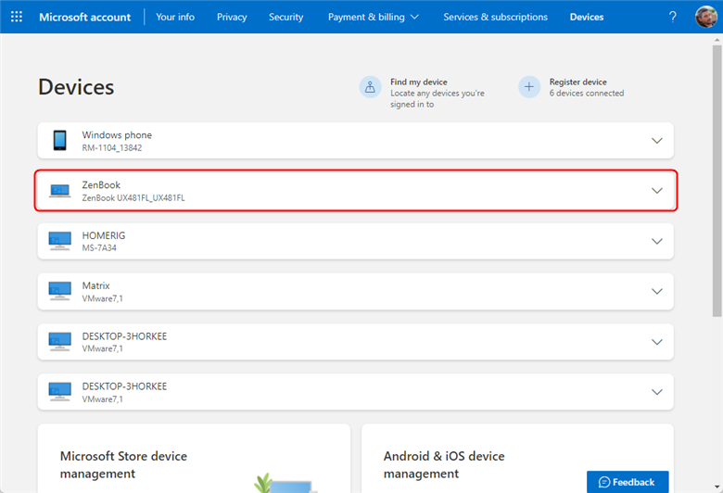
Task: Open the Find my device link
Action: (419, 82)
